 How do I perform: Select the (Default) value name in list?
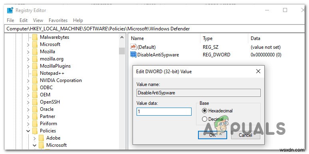coord(147,47)
